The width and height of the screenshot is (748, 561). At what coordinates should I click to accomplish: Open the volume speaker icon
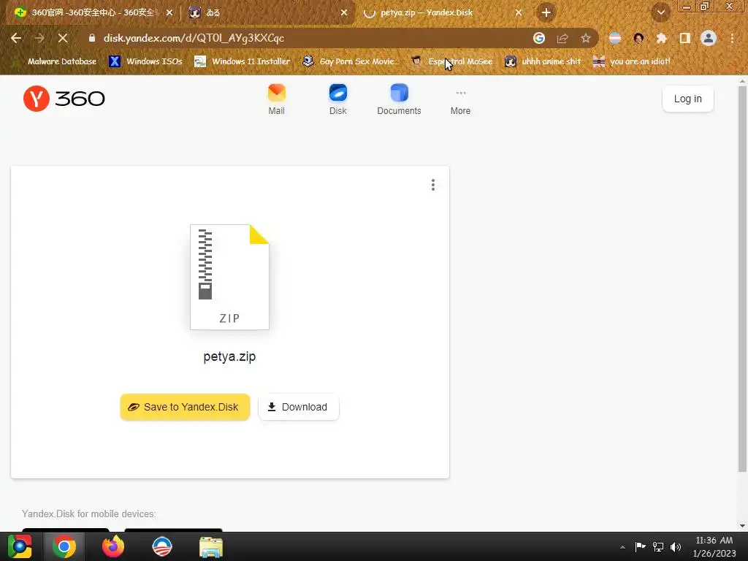click(x=676, y=546)
